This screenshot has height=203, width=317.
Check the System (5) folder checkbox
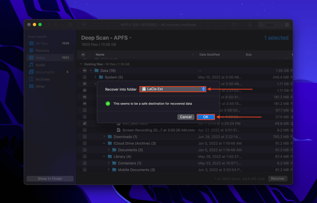[85, 77]
